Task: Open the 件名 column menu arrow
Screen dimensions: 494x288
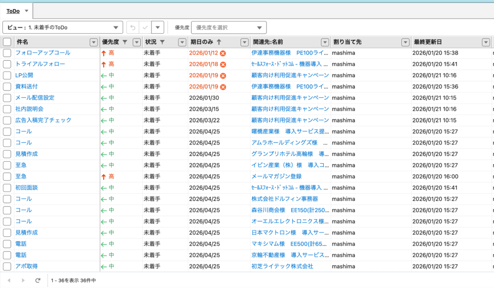Action: [94, 42]
